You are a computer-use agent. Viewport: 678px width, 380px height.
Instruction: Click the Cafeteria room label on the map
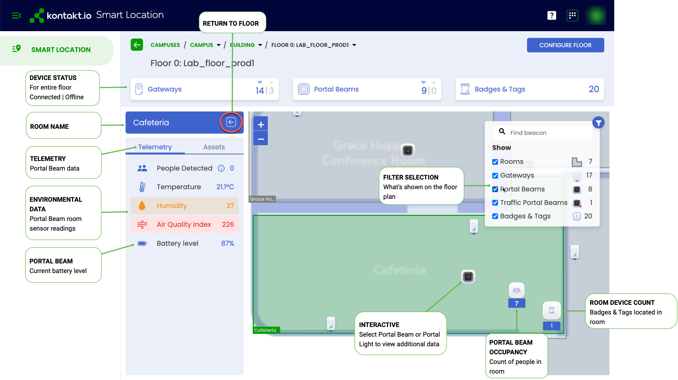(x=266, y=330)
